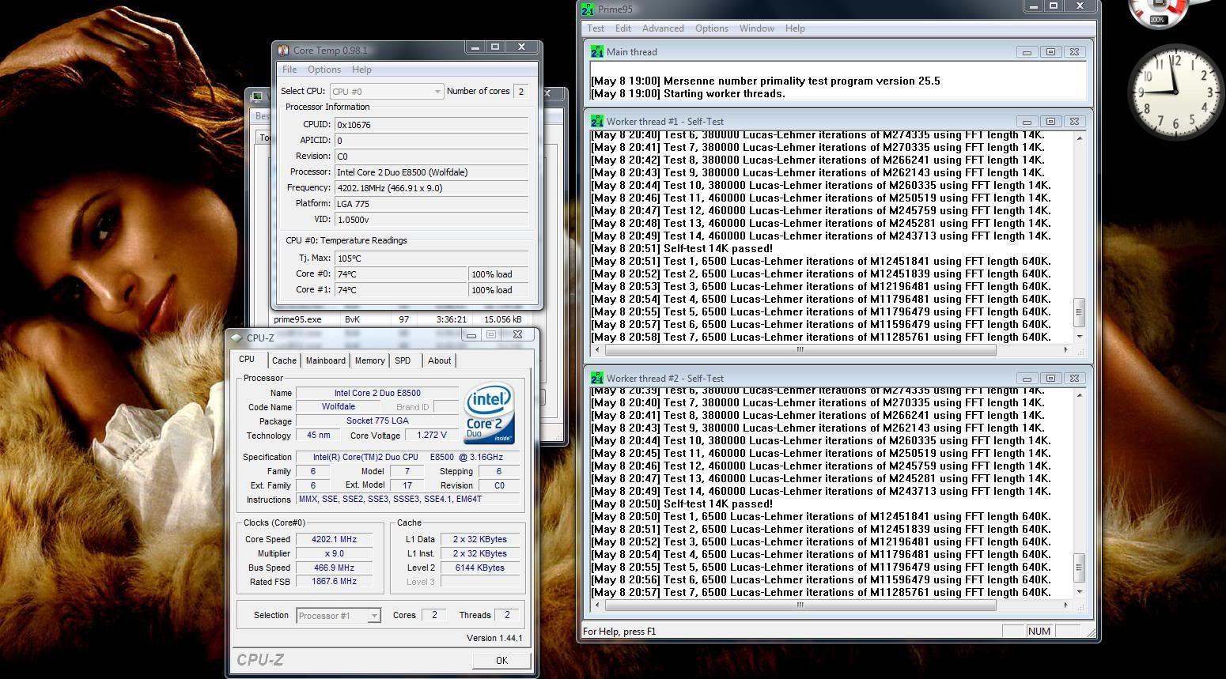Click the Level 2 cache value 6144 KBytes
This screenshot has width=1226, height=679.
(x=480, y=568)
